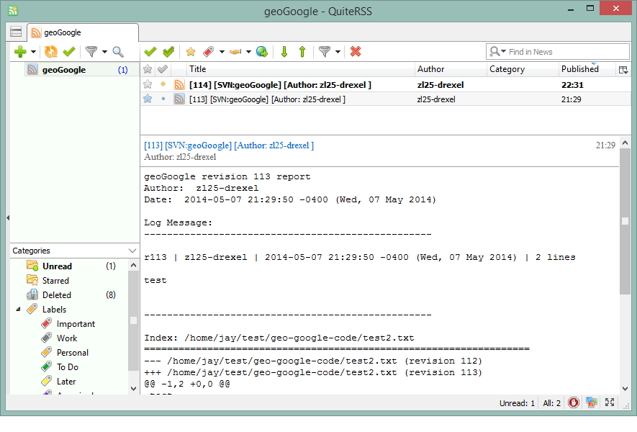The image size is (637, 432).
Task: Toggle read status of news [113]
Action: pos(163,99)
